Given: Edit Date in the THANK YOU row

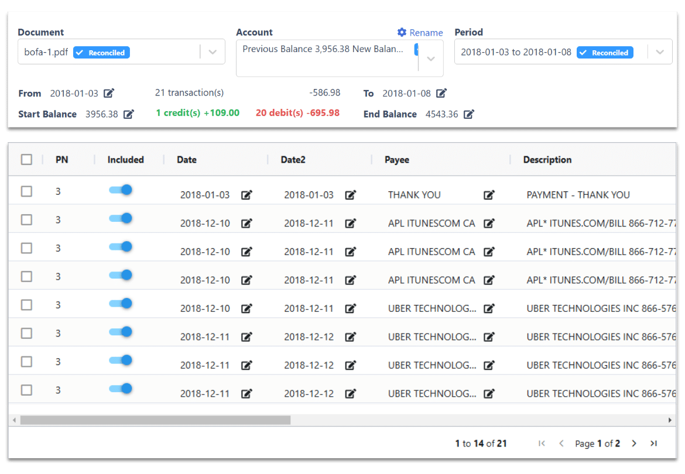Looking at the screenshot, I should coord(247,195).
